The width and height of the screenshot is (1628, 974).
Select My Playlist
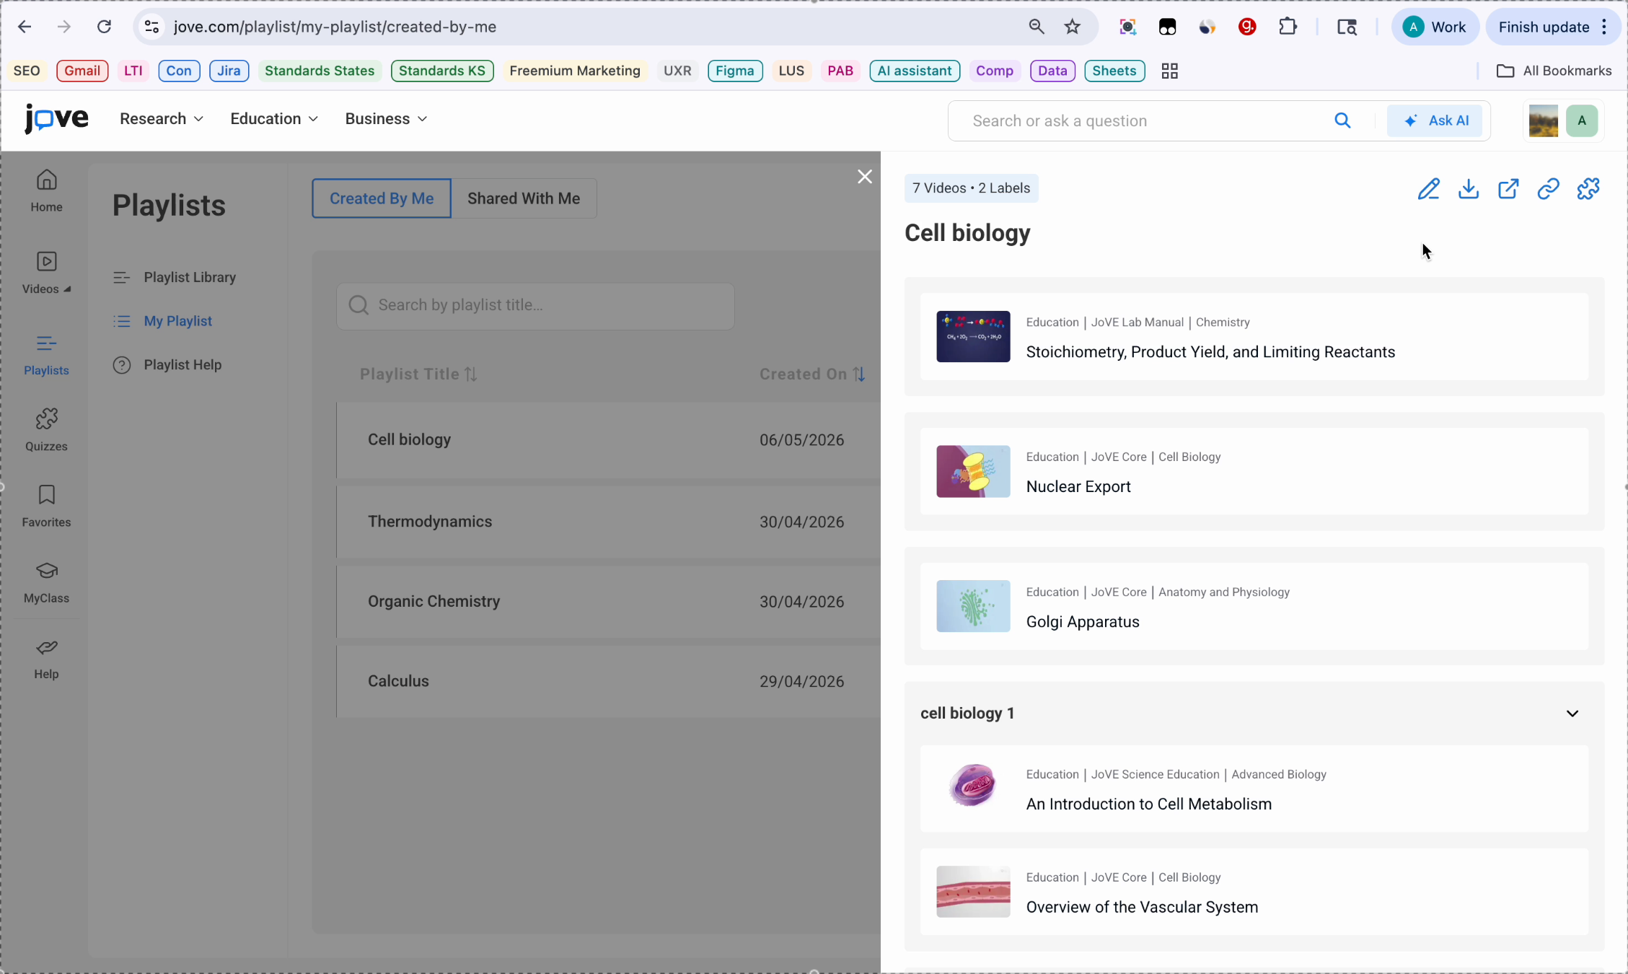(163, 321)
